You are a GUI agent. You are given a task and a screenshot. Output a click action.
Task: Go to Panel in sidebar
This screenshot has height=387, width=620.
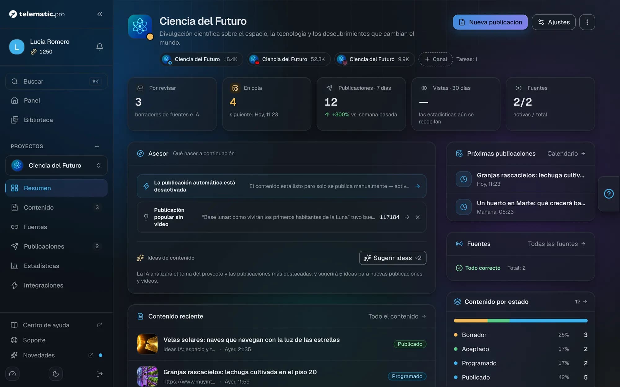pyautogui.click(x=56, y=101)
